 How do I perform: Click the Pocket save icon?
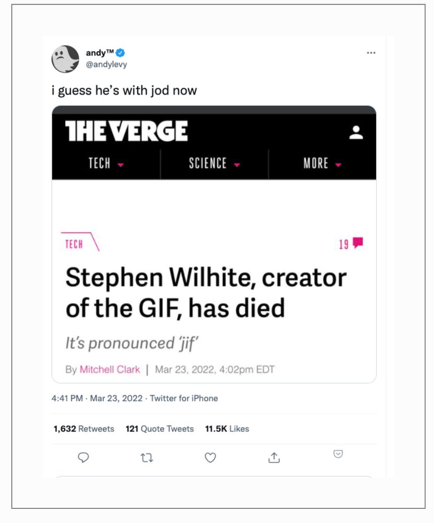pos(338,454)
